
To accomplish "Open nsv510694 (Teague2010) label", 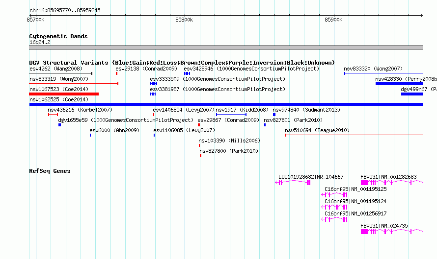I will pyautogui.click(x=317, y=130).
